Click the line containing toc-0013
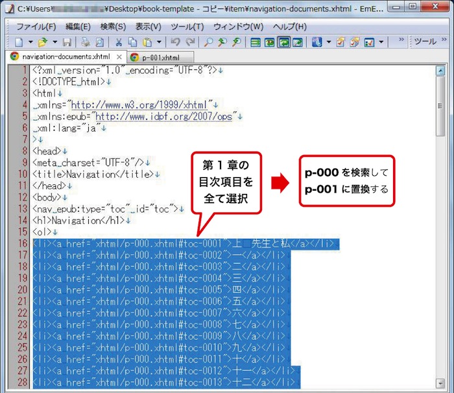454x393 pixels. click(x=167, y=382)
